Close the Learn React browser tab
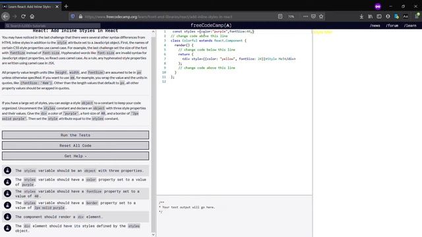 (57, 7)
